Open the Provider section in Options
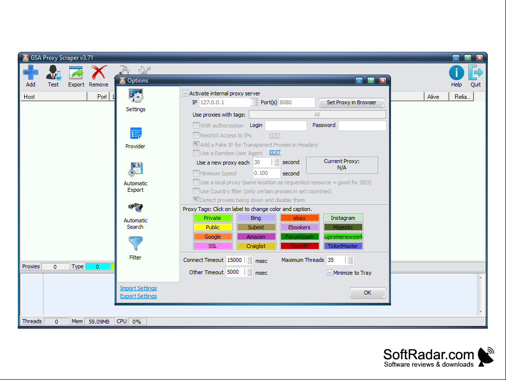This screenshot has width=506, height=380. tap(135, 138)
